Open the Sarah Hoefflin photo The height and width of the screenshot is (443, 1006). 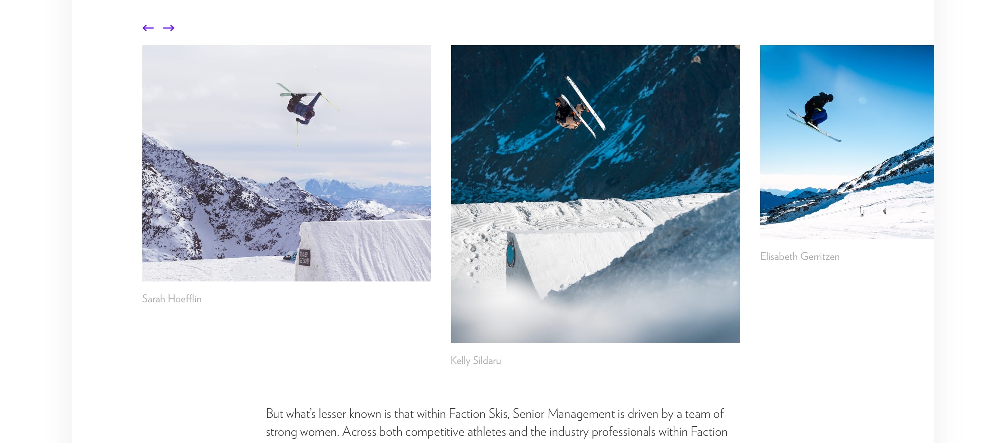[287, 163]
